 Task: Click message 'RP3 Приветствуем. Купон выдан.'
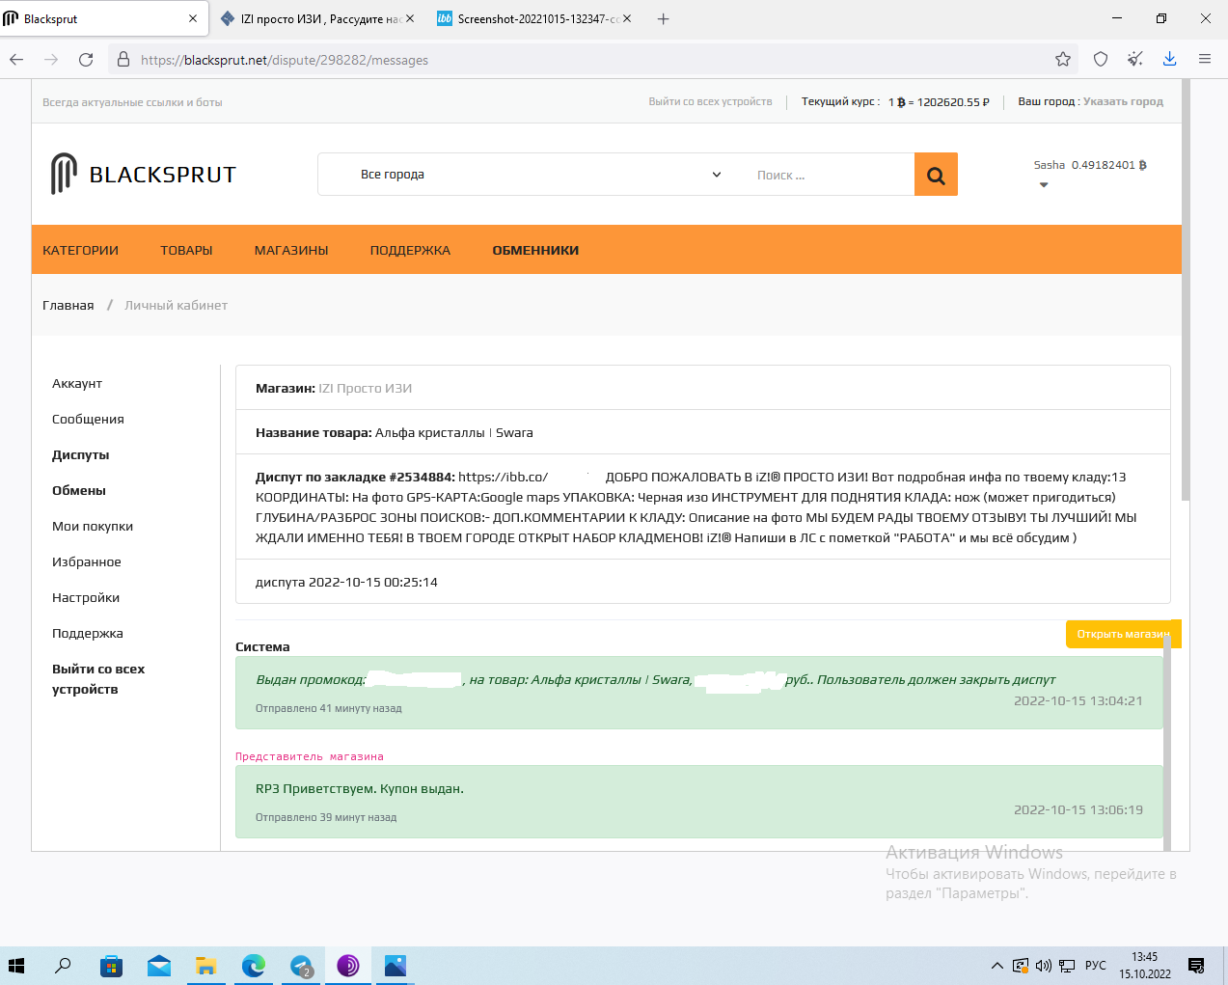(x=698, y=802)
